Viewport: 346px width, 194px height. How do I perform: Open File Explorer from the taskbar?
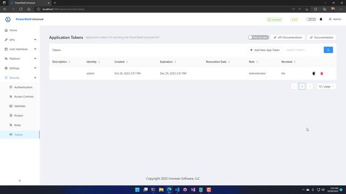[161, 190]
